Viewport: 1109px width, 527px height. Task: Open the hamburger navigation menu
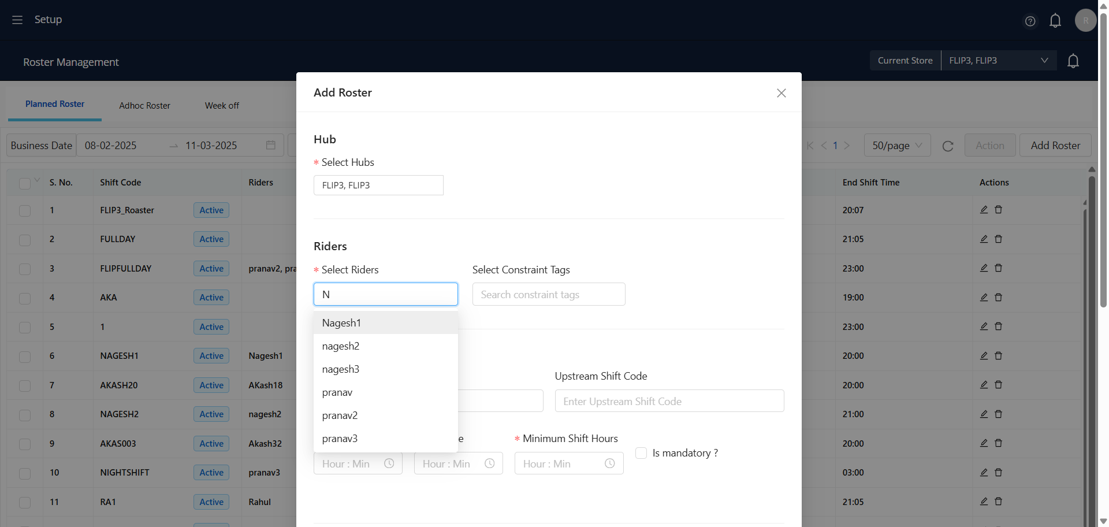[17, 20]
